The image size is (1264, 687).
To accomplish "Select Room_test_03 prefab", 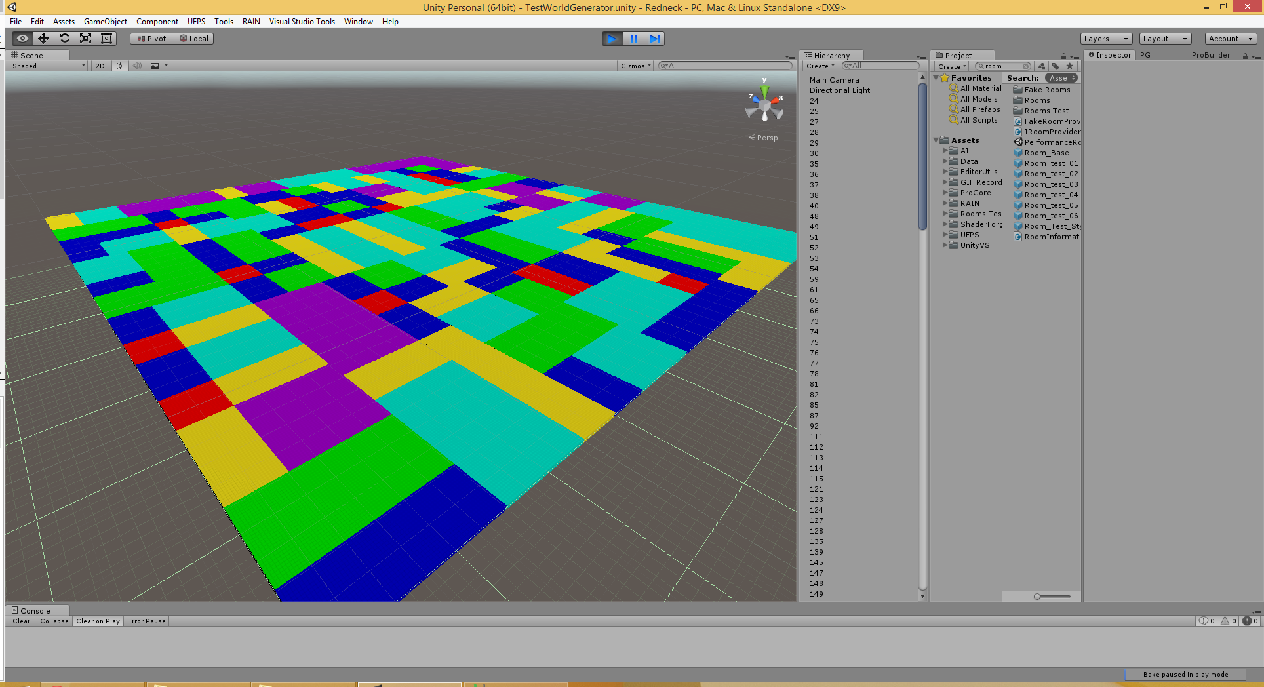I will [1046, 184].
